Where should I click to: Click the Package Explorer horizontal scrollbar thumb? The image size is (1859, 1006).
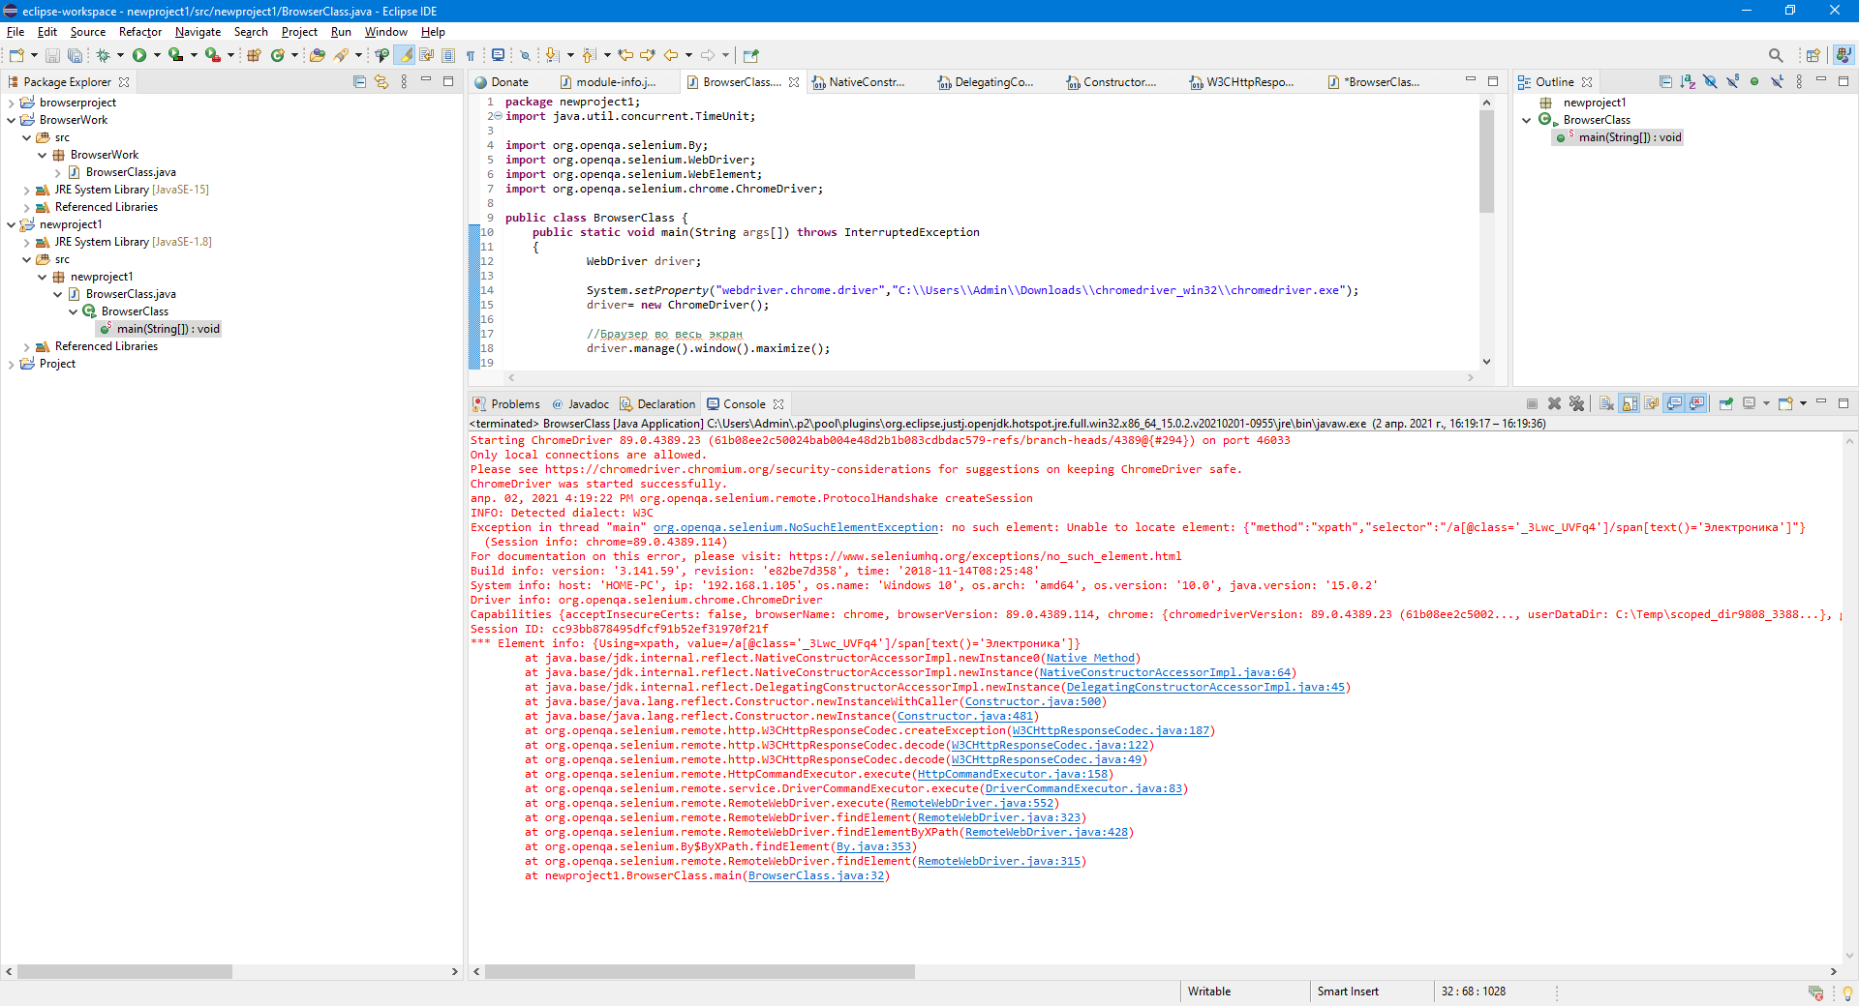point(124,971)
